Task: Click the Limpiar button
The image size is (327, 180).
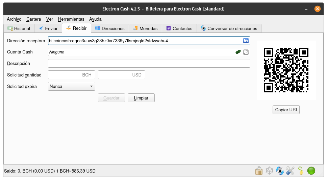Action: tap(141, 98)
